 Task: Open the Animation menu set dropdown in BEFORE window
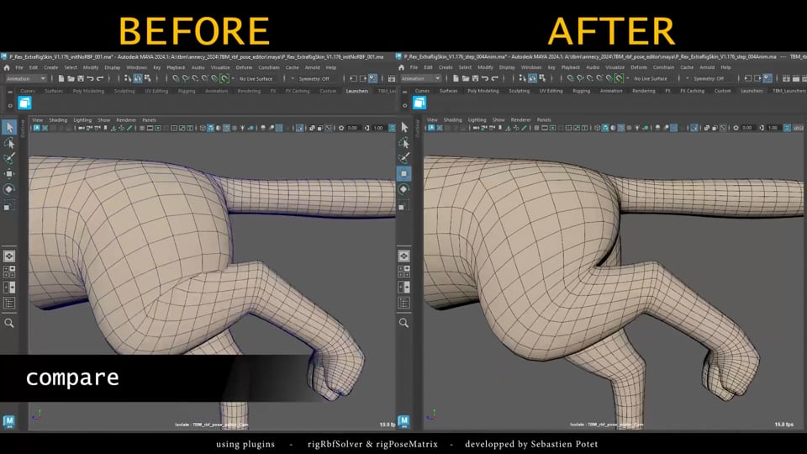pos(26,79)
